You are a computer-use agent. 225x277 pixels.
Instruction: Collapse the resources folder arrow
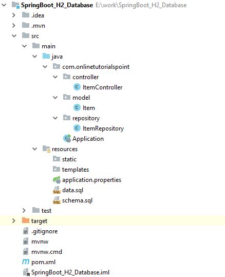(x=34, y=149)
